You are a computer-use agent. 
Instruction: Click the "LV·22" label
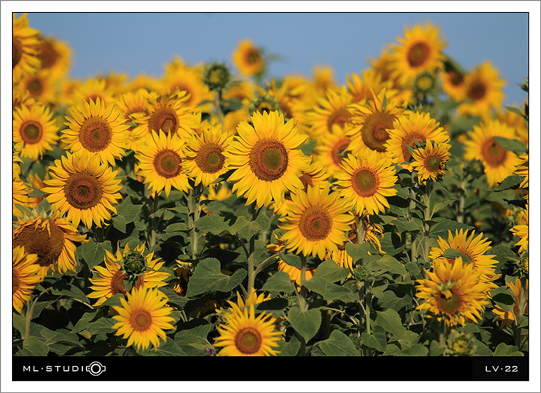point(502,368)
